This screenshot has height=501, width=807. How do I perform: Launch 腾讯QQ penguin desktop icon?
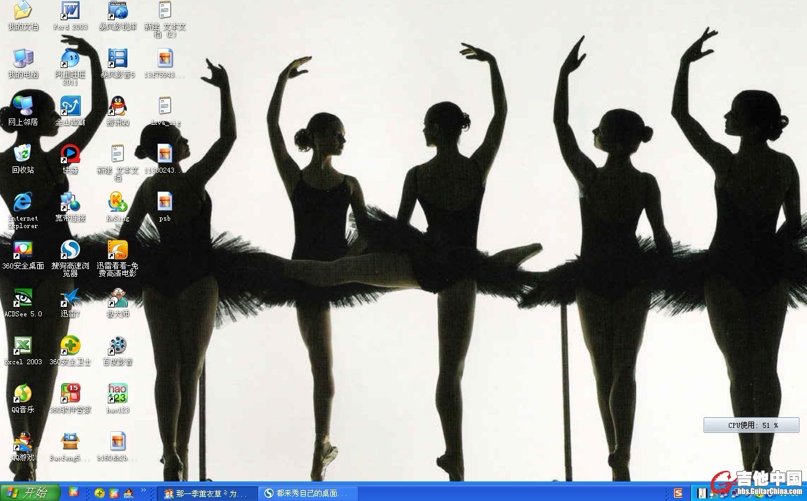(x=117, y=107)
